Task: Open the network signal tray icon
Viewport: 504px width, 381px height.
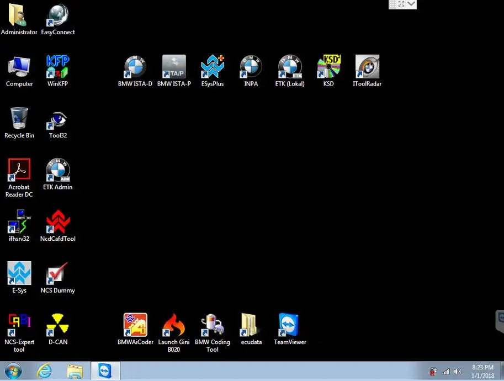Action: [446, 372]
